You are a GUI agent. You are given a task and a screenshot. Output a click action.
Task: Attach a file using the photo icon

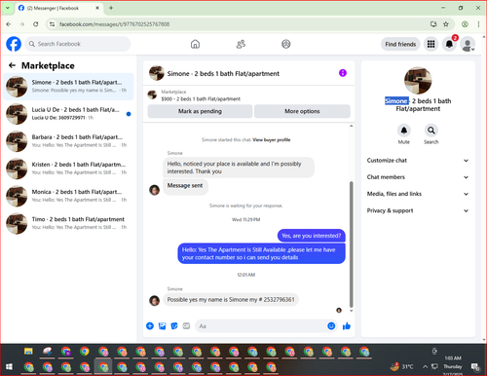pyautogui.click(x=162, y=326)
